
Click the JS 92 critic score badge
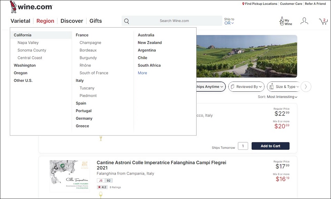[105, 181]
